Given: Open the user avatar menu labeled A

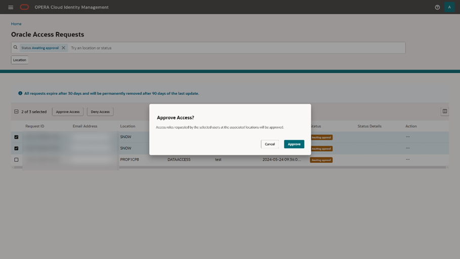Looking at the screenshot, I should tap(449, 7).
